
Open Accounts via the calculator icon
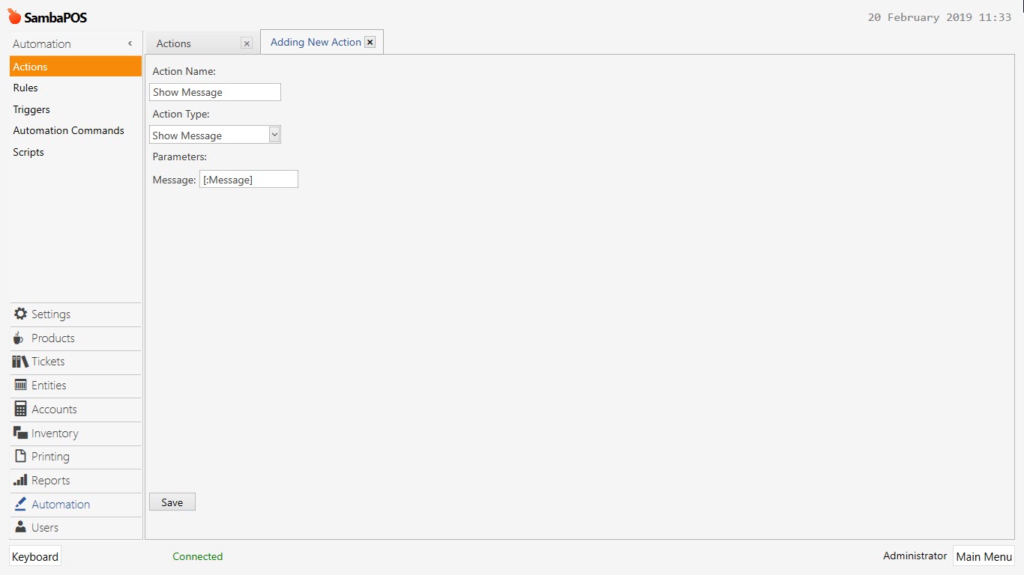[19, 409]
